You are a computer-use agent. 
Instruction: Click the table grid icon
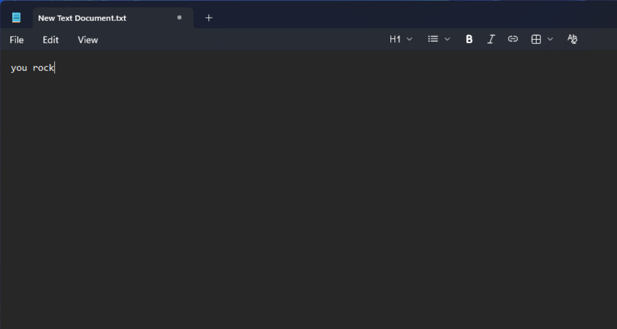click(536, 39)
